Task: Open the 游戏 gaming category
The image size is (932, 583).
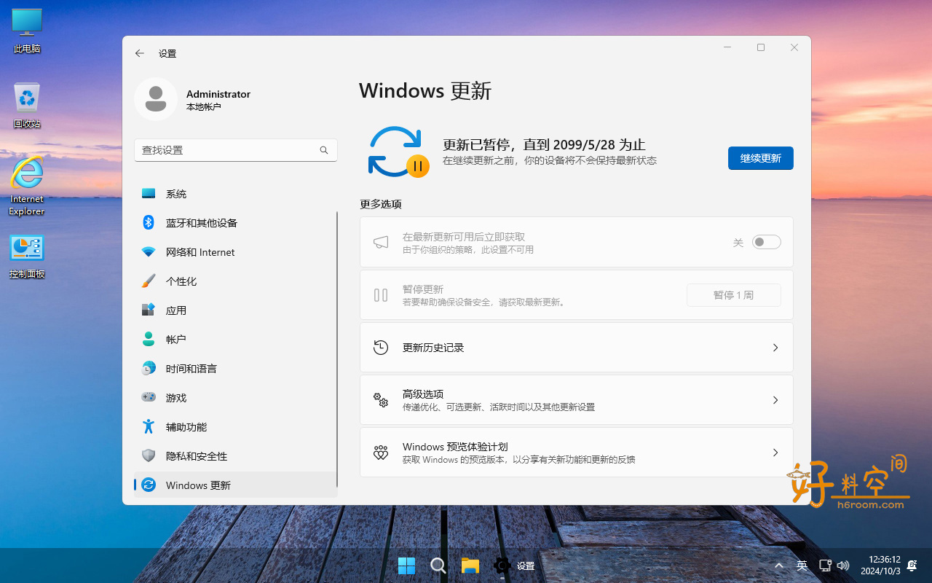Action: click(235, 398)
